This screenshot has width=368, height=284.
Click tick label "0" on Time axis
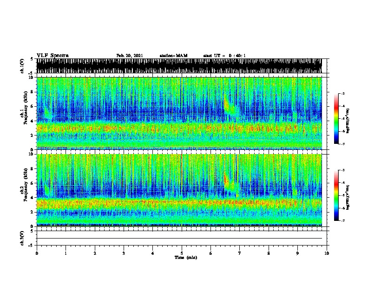[x=37, y=253]
